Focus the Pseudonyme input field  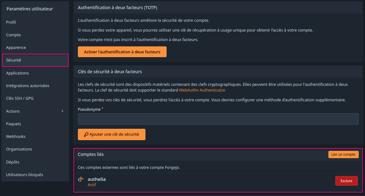coord(218,119)
